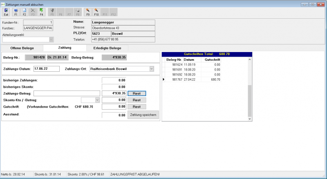Click the Kurzbez. field LANGENGGER

coord(38,28)
